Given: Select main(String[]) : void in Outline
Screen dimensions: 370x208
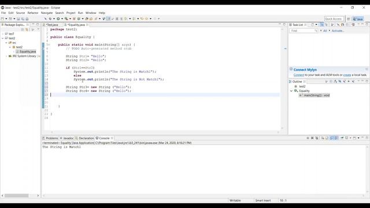Looking at the screenshot, I should [x=314, y=95].
